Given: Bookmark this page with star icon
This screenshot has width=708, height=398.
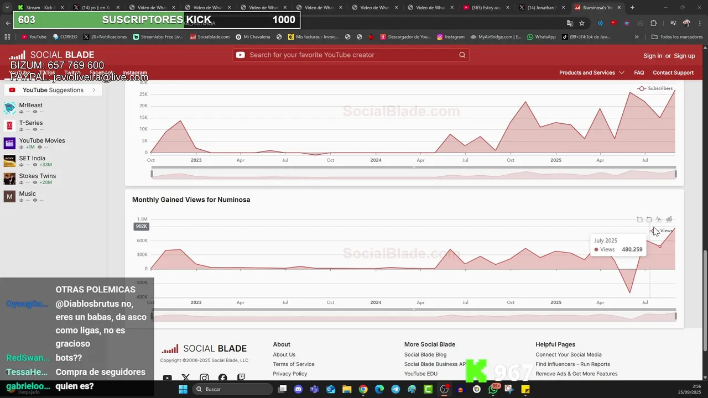Looking at the screenshot, I should [582, 23].
